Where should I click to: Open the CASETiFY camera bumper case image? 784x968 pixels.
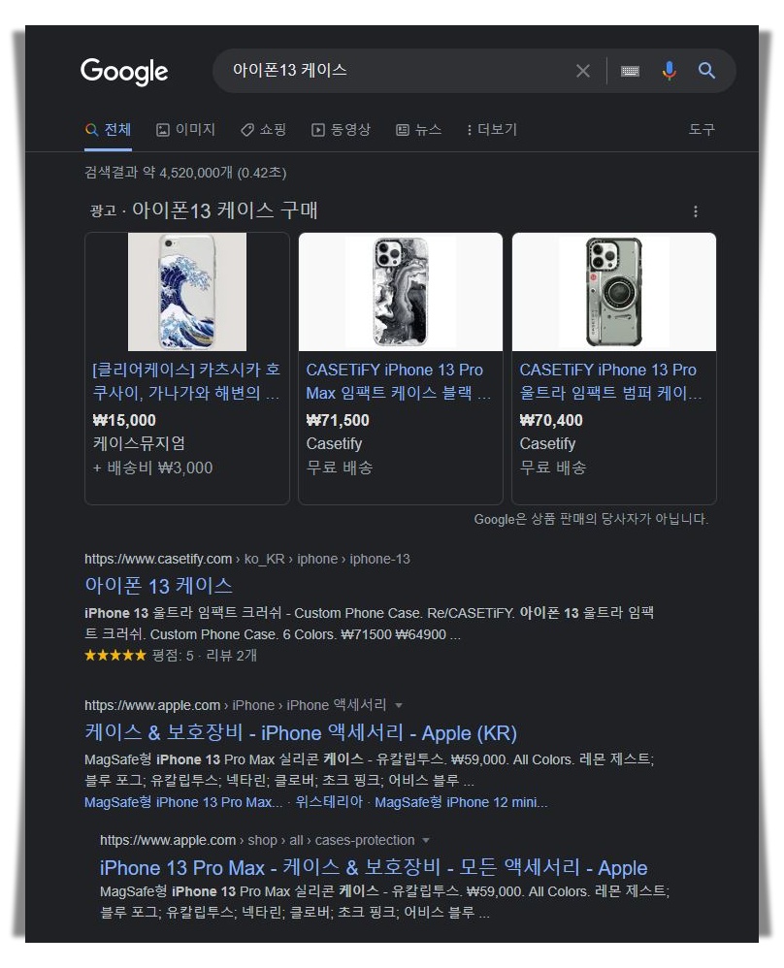614,292
